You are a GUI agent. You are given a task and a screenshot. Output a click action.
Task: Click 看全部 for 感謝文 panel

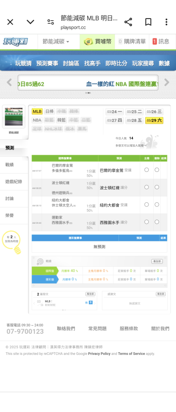coord(161,294)
